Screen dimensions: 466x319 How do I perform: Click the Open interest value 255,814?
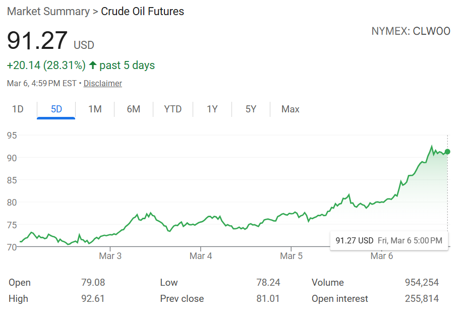click(422, 298)
